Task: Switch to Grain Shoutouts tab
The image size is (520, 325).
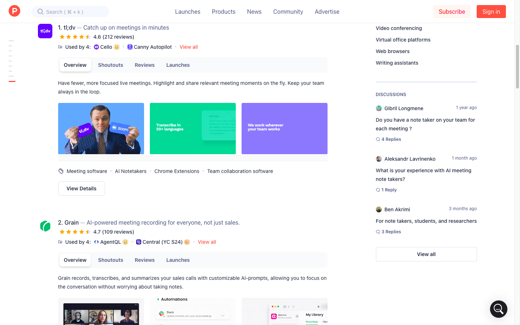Action: pyautogui.click(x=110, y=260)
